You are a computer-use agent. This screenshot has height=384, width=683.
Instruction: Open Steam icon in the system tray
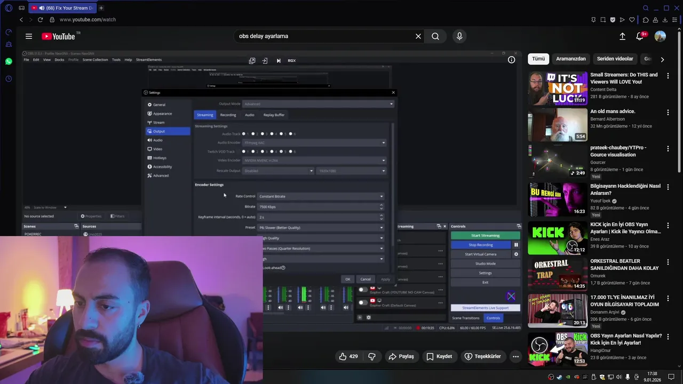click(559, 377)
